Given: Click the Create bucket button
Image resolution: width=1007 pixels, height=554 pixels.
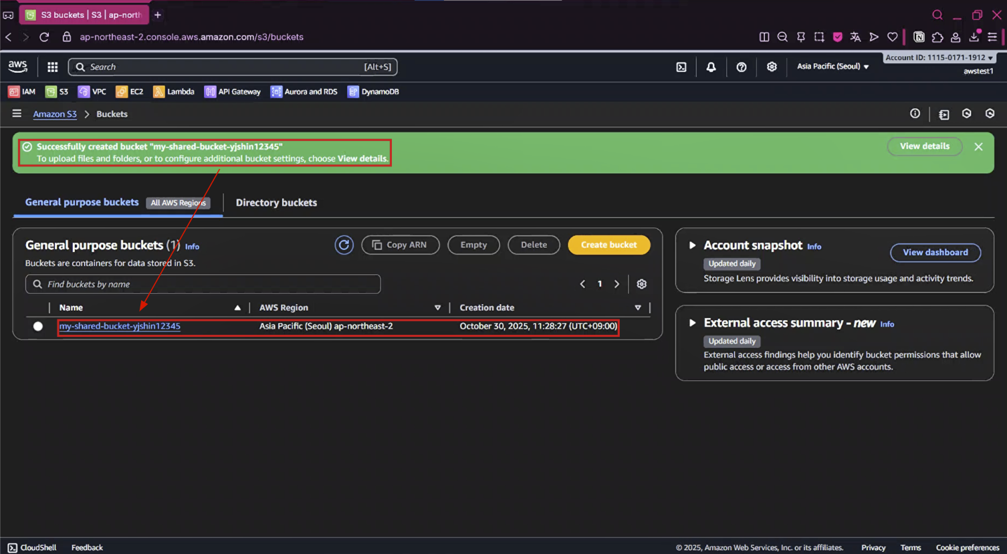Looking at the screenshot, I should click(x=608, y=245).
